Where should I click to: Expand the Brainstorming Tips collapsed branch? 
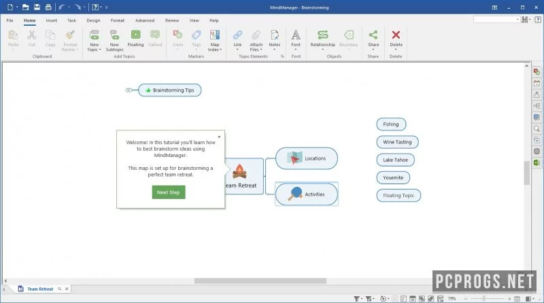coord(129,90)
